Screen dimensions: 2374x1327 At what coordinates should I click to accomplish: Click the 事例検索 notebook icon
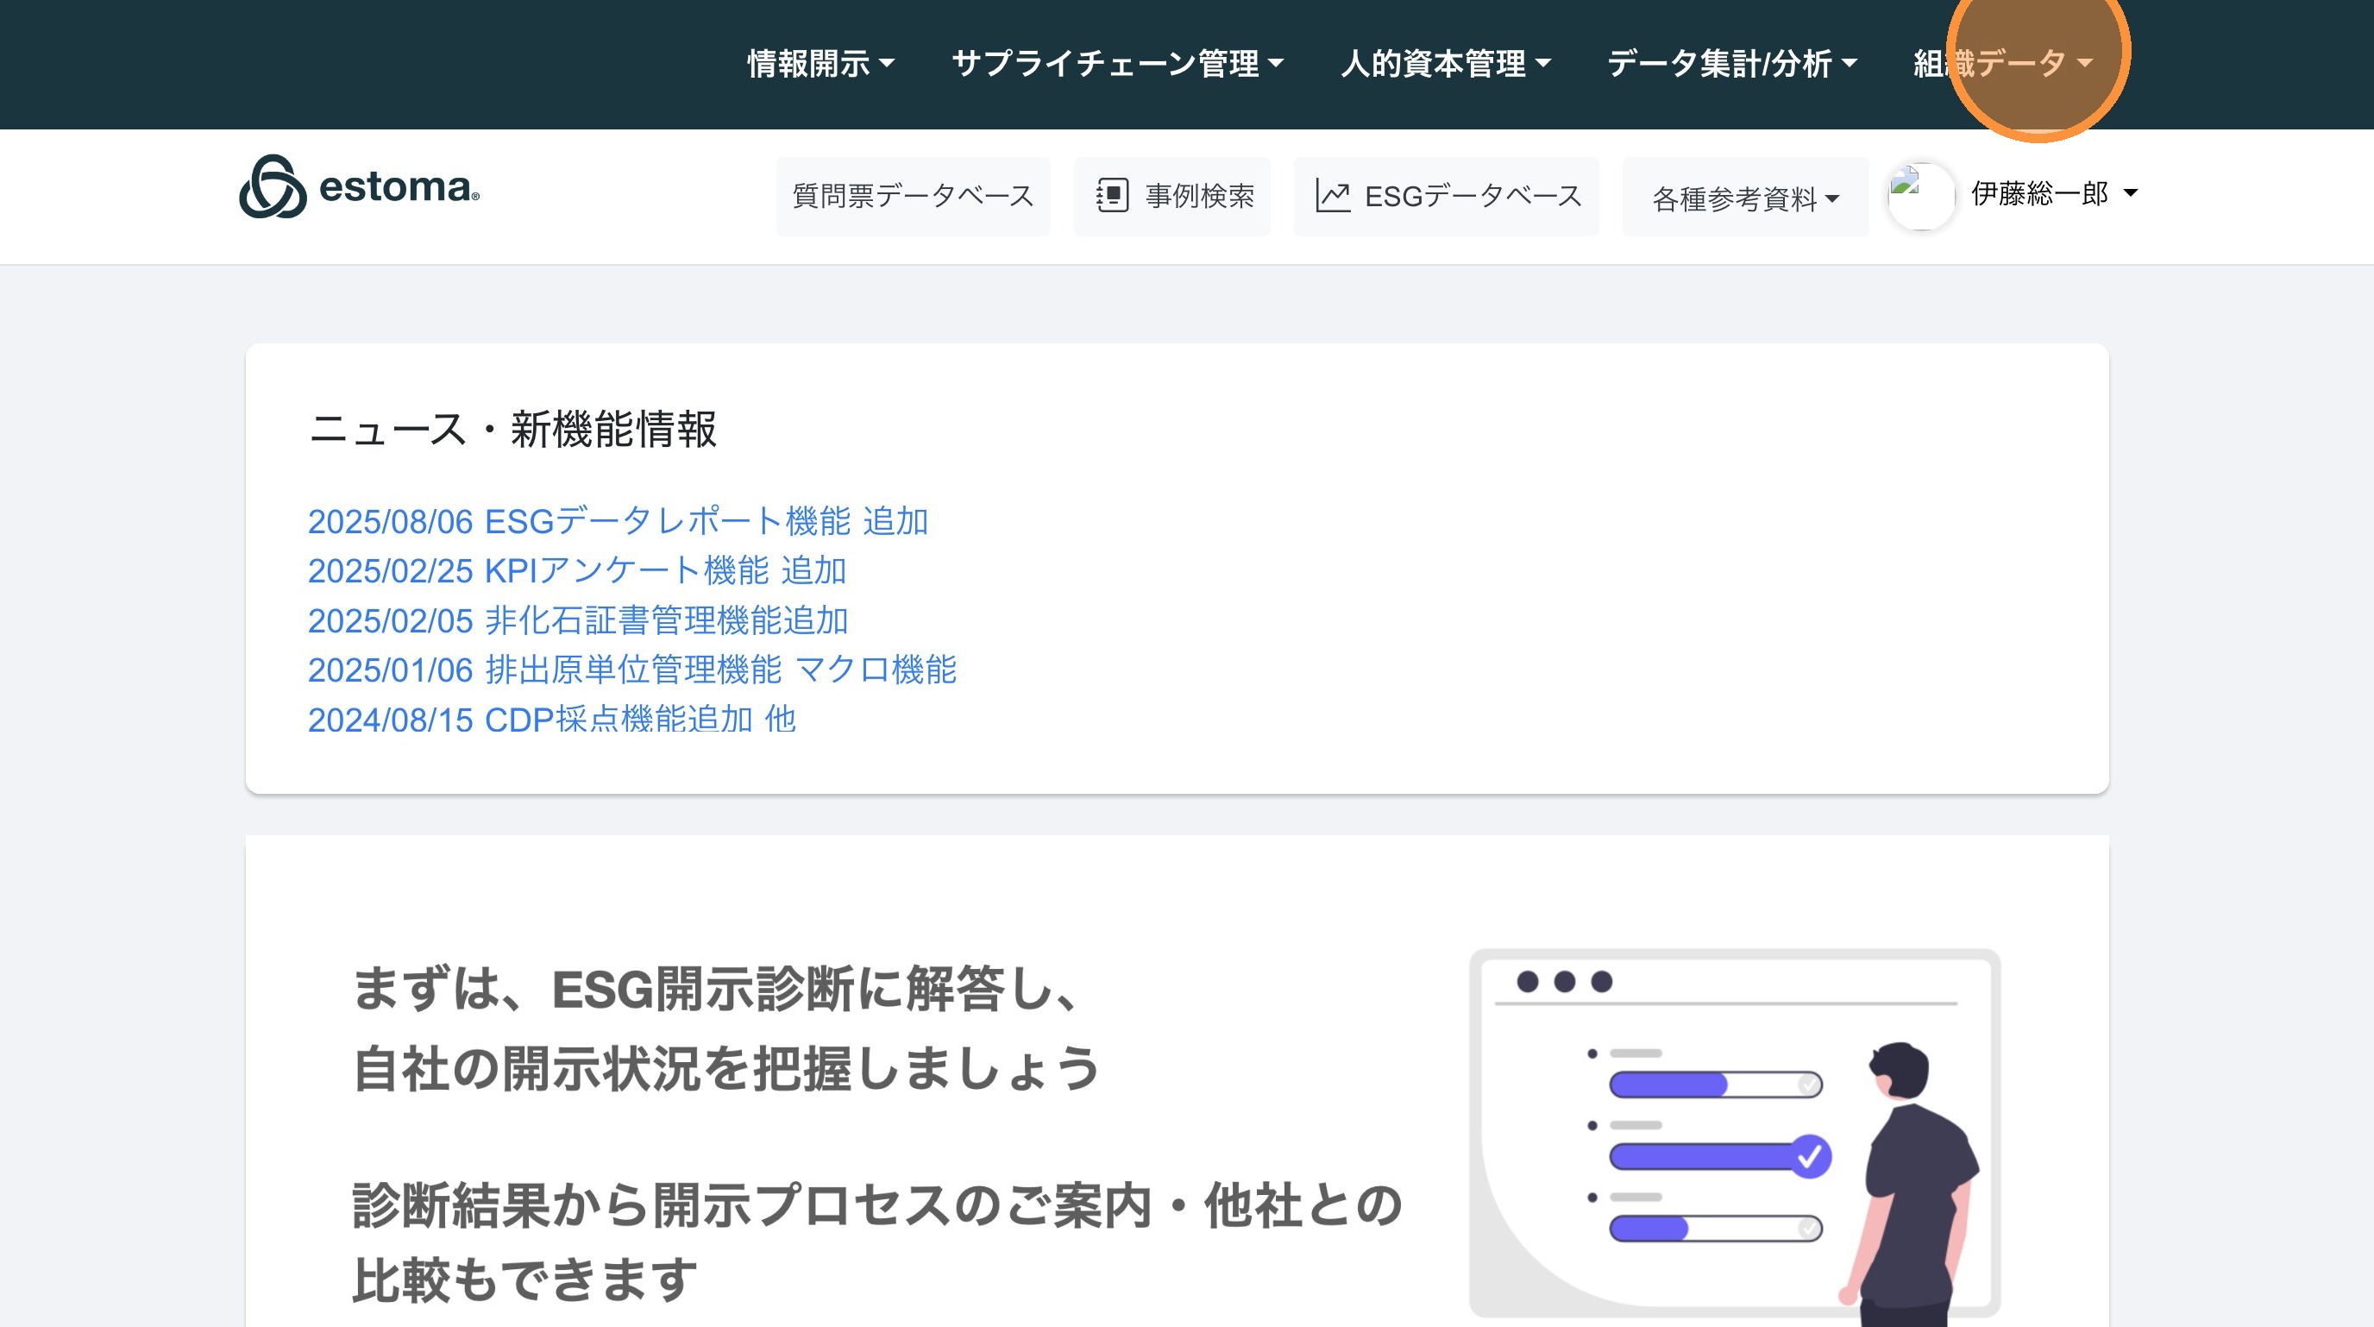click(x=1112, y=196)
